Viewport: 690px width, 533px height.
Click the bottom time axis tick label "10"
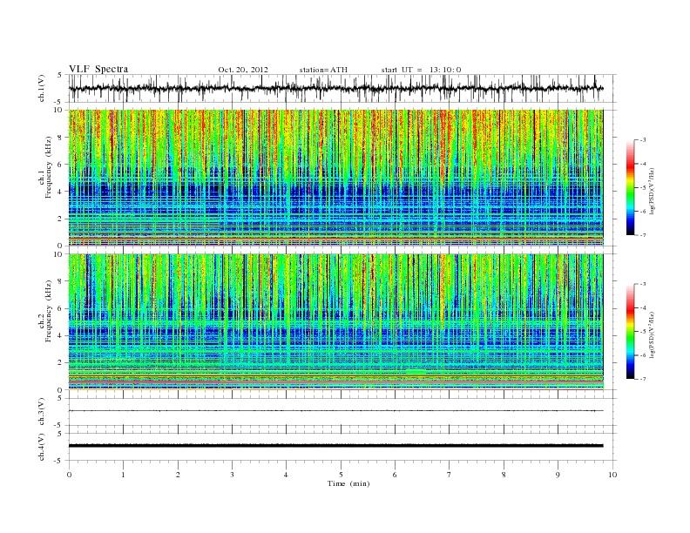[x=612, y=475]
